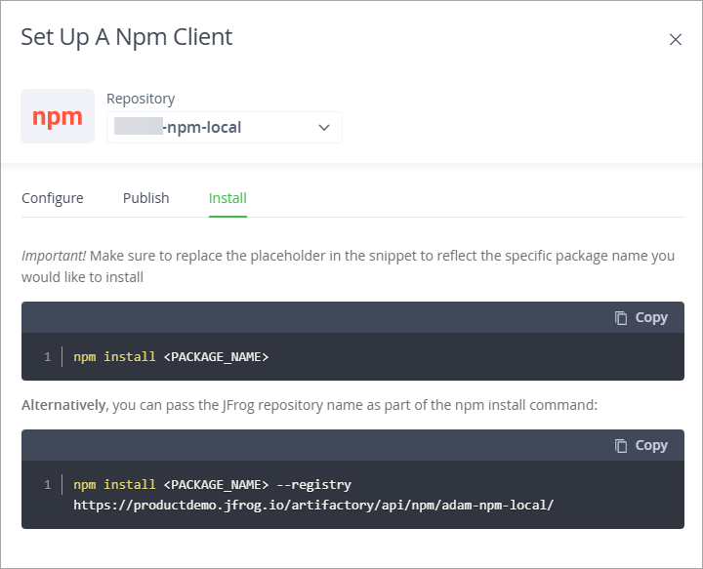Switch to the Configure tab
Screen dimensions: 703x569
(x=53, y=198)
